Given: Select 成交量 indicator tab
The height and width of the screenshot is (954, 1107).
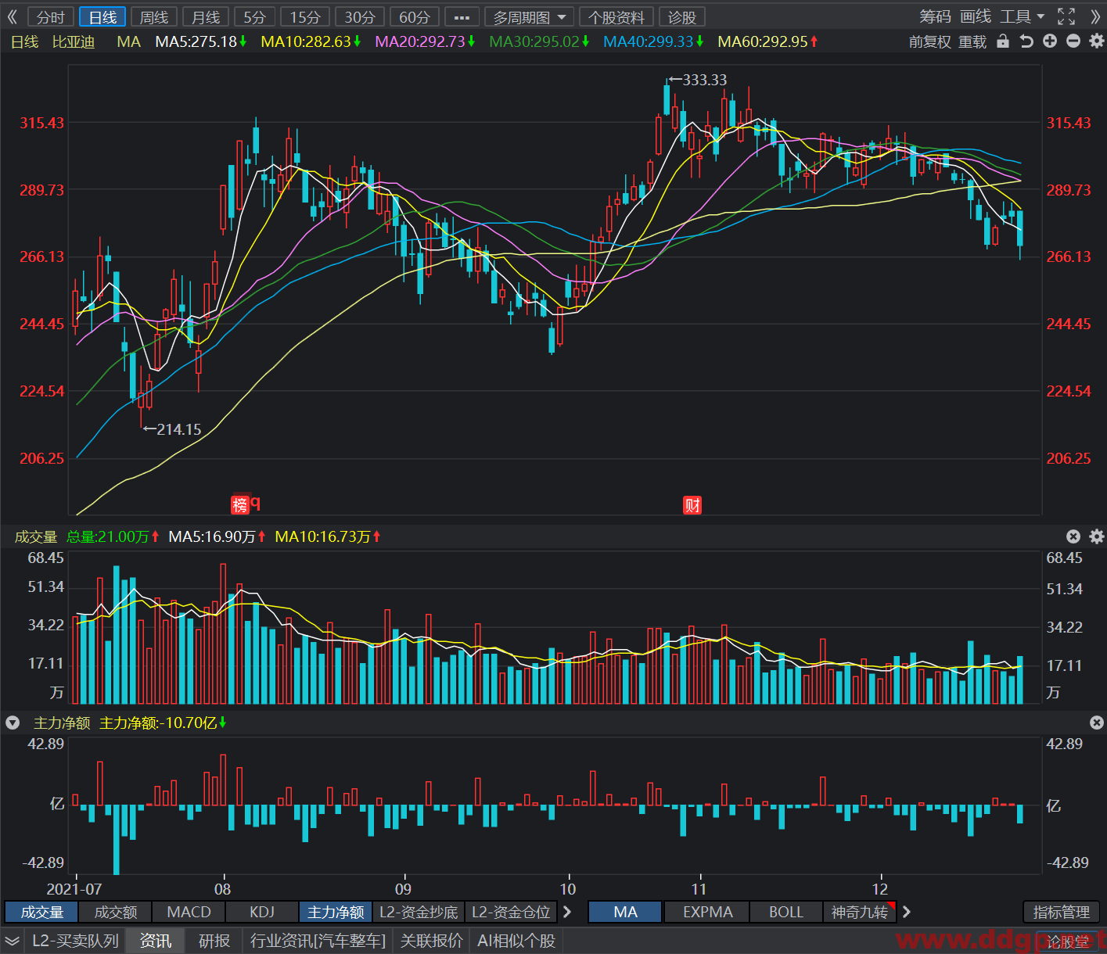Looking at the screenshot, I should click(41, 912).
